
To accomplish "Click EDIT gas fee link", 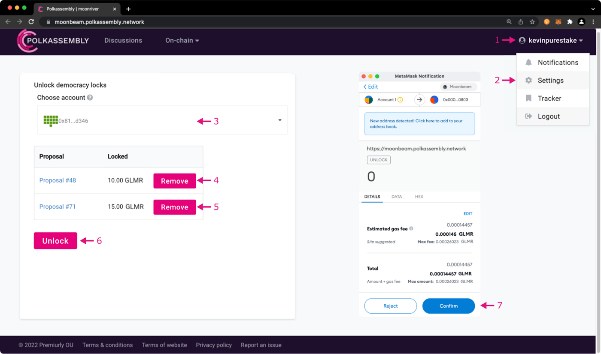I will [468, 213].
